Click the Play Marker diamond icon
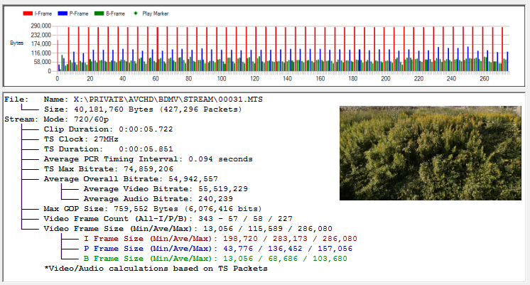530x285 pixels. point(136,14)
